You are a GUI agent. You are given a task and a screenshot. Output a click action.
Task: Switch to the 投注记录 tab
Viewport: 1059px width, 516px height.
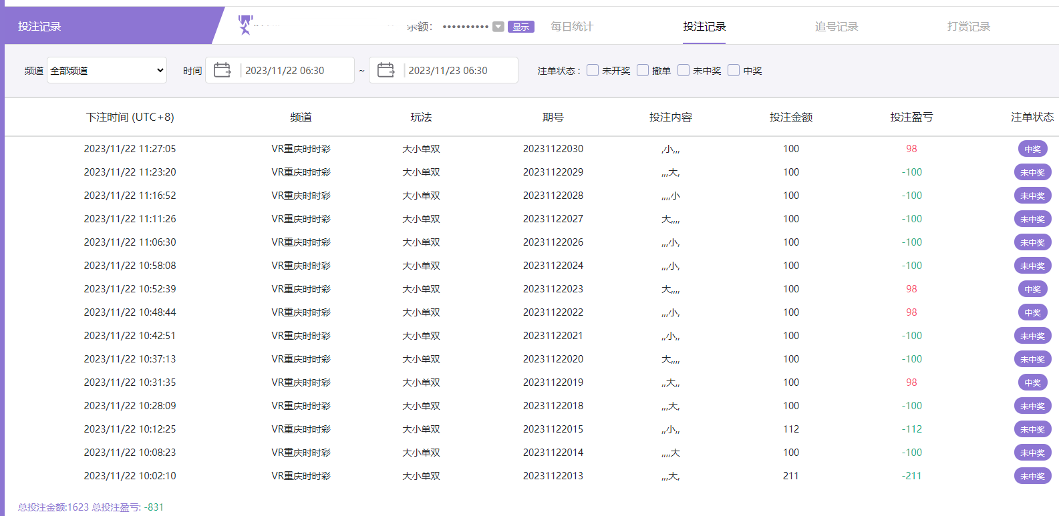704,27
